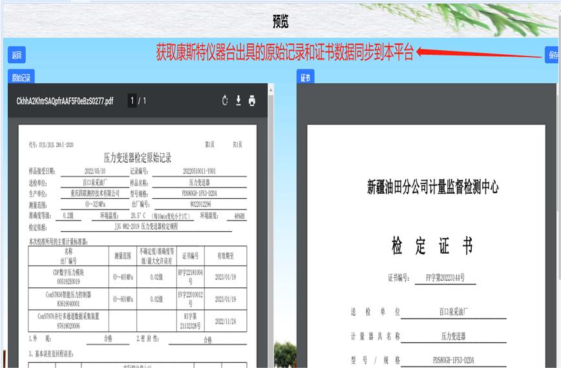Select the 证书编号 column header

190,256
